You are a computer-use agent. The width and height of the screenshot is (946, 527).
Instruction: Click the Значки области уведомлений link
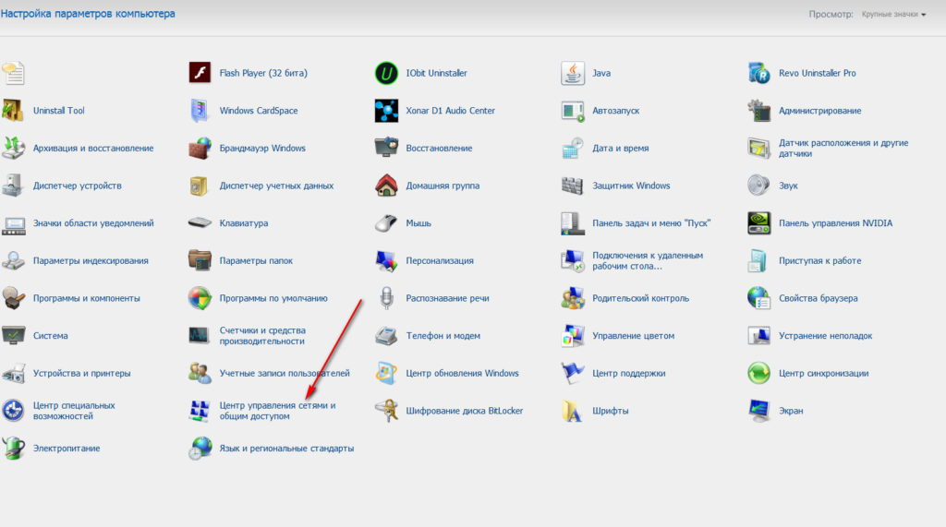(x=93, y=223)
